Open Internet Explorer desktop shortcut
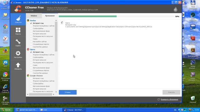 pyautogui.click(x=5, y=88)
